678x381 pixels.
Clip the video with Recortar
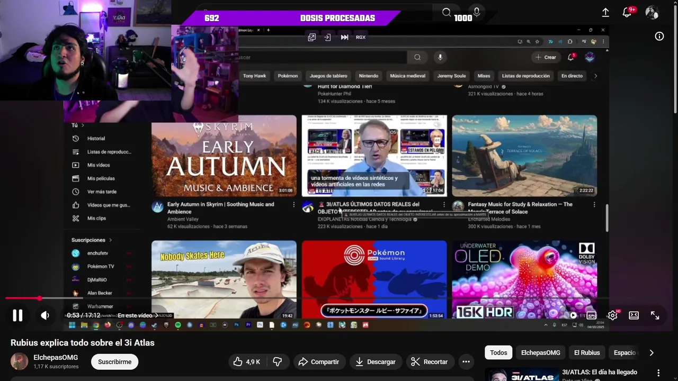coord(430,362)
